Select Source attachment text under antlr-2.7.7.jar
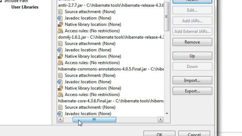This screenshot has height=136, width=242. [x=90, y=12]
